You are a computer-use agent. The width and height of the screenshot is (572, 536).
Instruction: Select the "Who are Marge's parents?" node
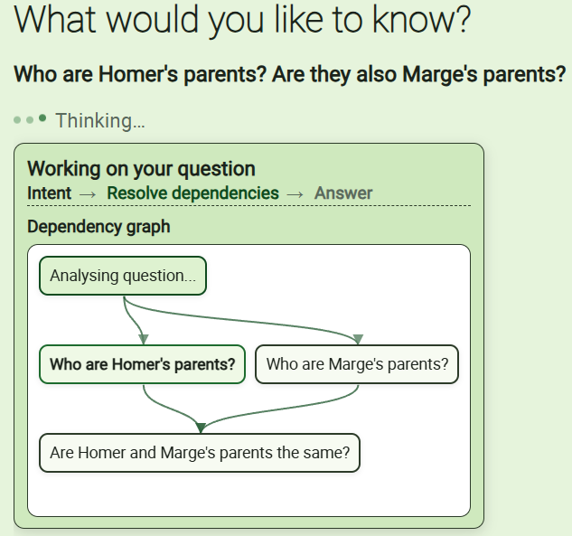point(357,364)
